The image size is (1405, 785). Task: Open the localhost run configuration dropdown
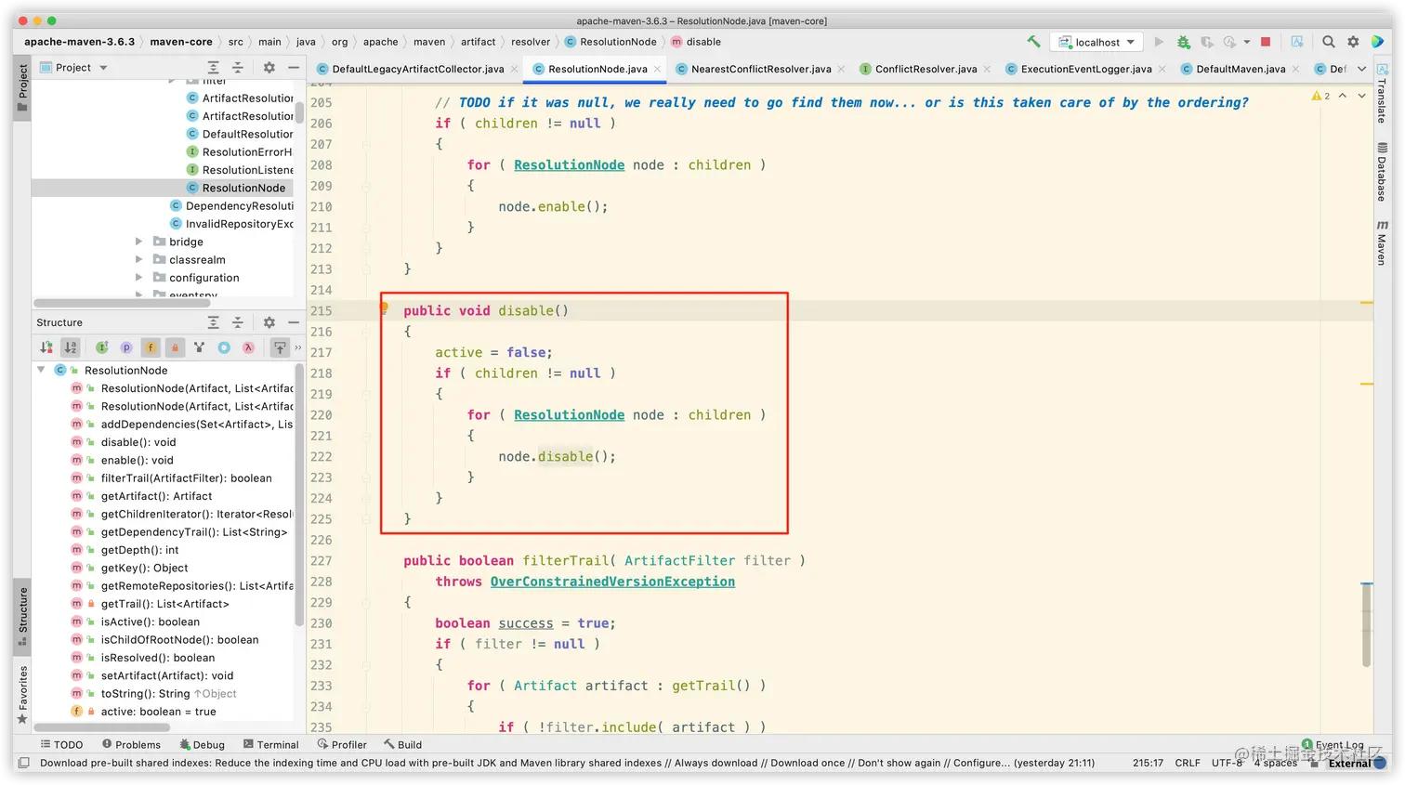pos(1096,42)
